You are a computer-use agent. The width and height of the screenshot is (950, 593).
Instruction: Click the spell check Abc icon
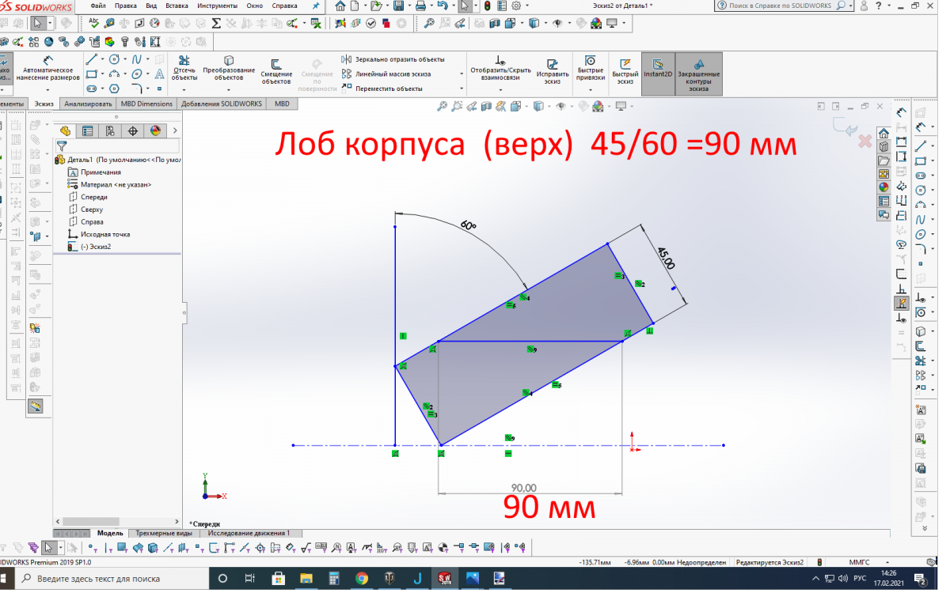(x=94, y=23)
